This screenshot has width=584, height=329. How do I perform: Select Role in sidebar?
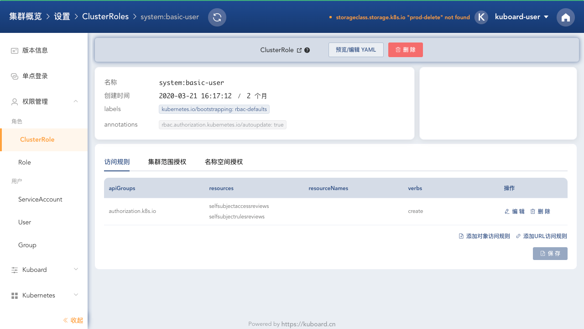(x=44, y=163)
